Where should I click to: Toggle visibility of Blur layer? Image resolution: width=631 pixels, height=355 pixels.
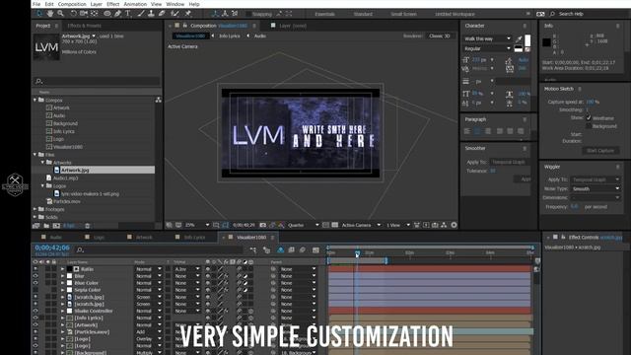tap(35, 276)
